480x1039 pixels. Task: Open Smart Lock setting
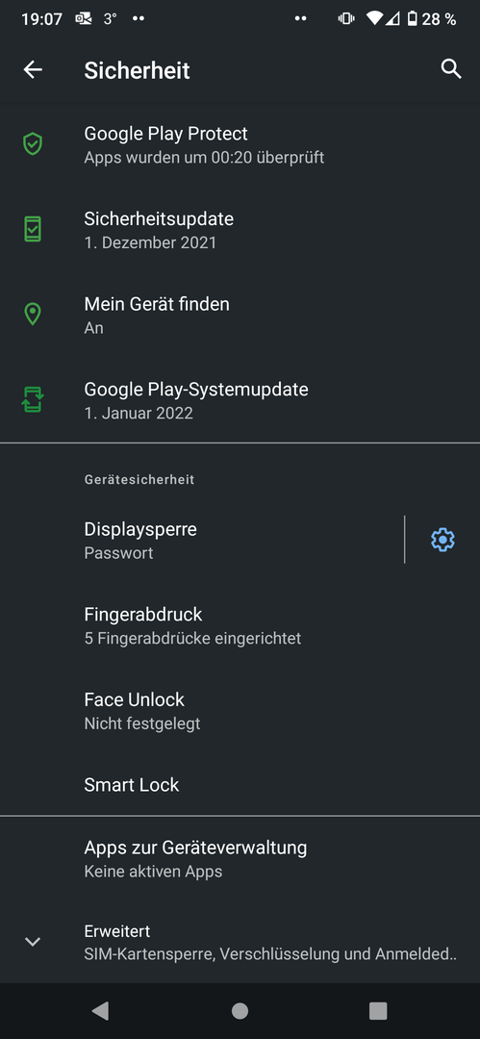(x=240, y=785)
